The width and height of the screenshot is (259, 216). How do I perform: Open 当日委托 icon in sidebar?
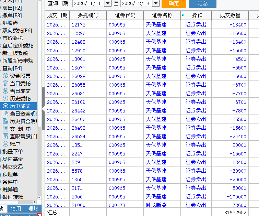click(5, 83)
